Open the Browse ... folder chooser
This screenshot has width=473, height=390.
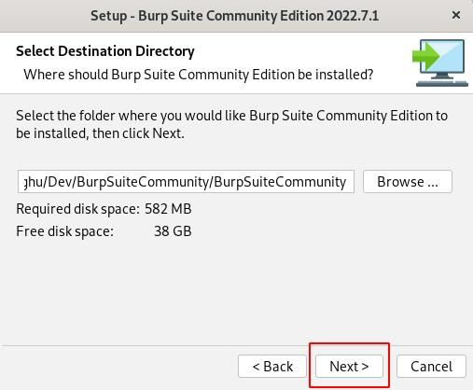click(408, 182)
